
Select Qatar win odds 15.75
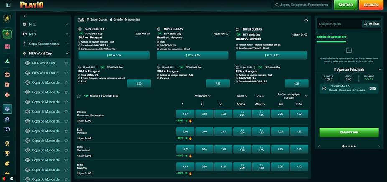coord(186,149)
